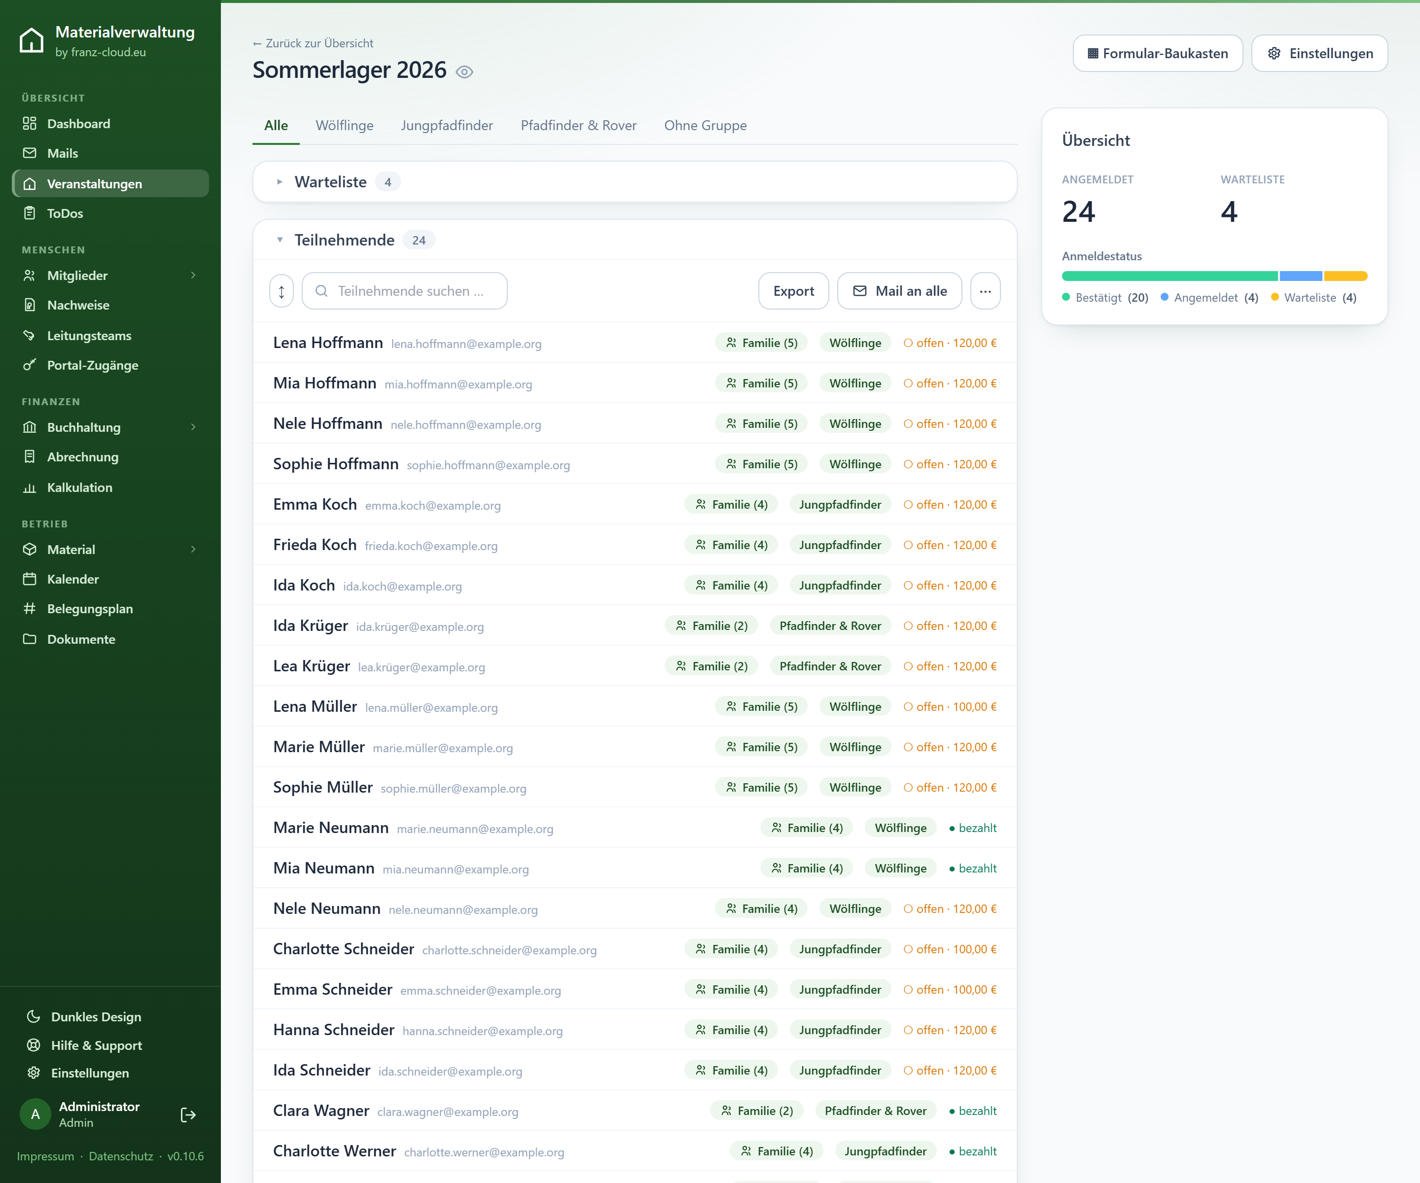
Task: Open the Formular-Baukasten
Action: pyautogui.click(x=1158, y=53)
